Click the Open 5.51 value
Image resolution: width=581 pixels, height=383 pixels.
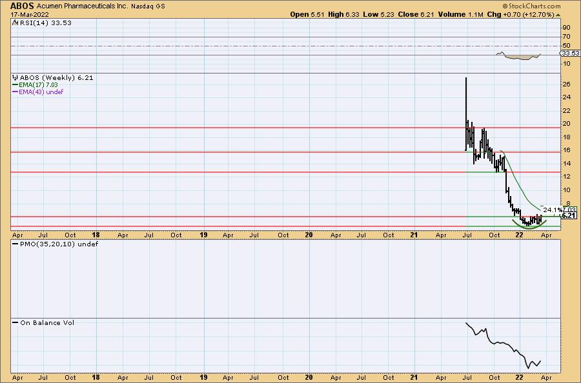point(307,14)
